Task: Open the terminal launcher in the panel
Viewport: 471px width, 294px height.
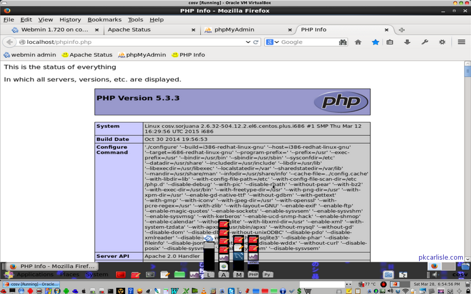Action: click(x=150, y=275)
